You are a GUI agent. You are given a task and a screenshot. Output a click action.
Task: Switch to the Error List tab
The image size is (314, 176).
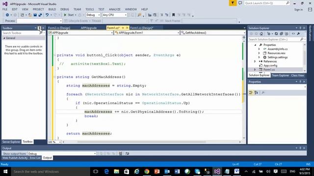(x=35, y=158)
